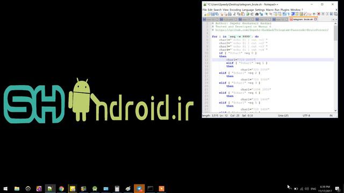Open the Windows Start menu
344x193 pixels.
[x=5, y=189]
